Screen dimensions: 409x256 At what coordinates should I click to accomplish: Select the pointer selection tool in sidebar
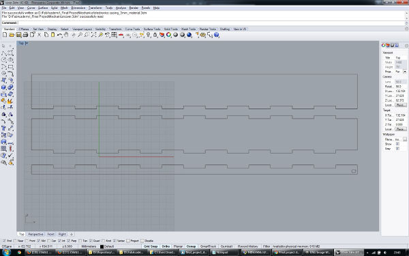click(3, 46)
